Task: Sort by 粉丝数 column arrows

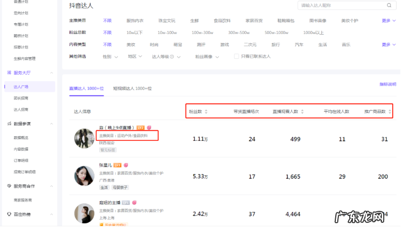Action: click(206, 112)
